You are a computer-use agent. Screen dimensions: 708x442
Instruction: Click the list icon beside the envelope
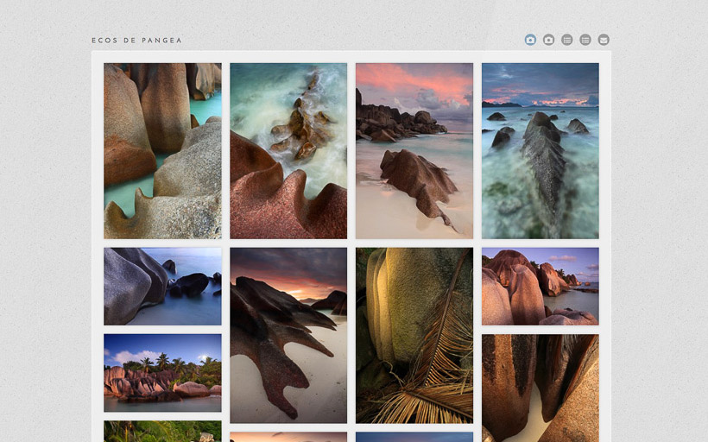pos(585,40)
